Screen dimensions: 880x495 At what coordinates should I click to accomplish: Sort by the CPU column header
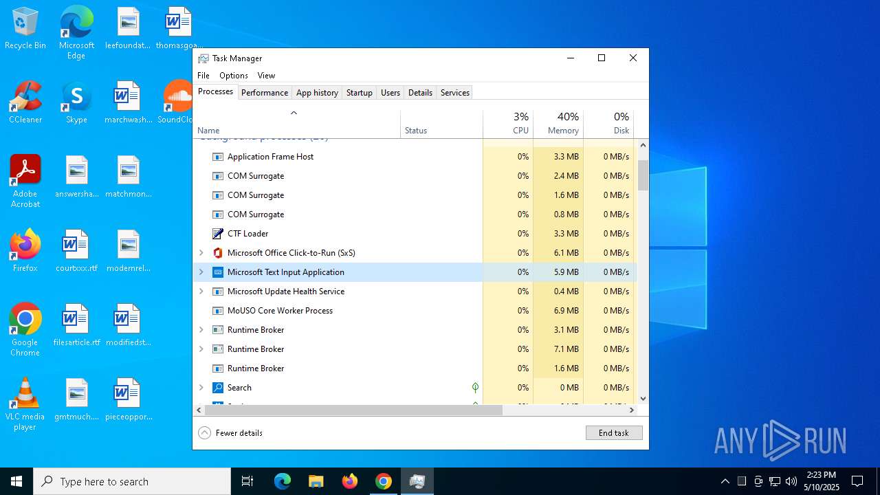508,124
